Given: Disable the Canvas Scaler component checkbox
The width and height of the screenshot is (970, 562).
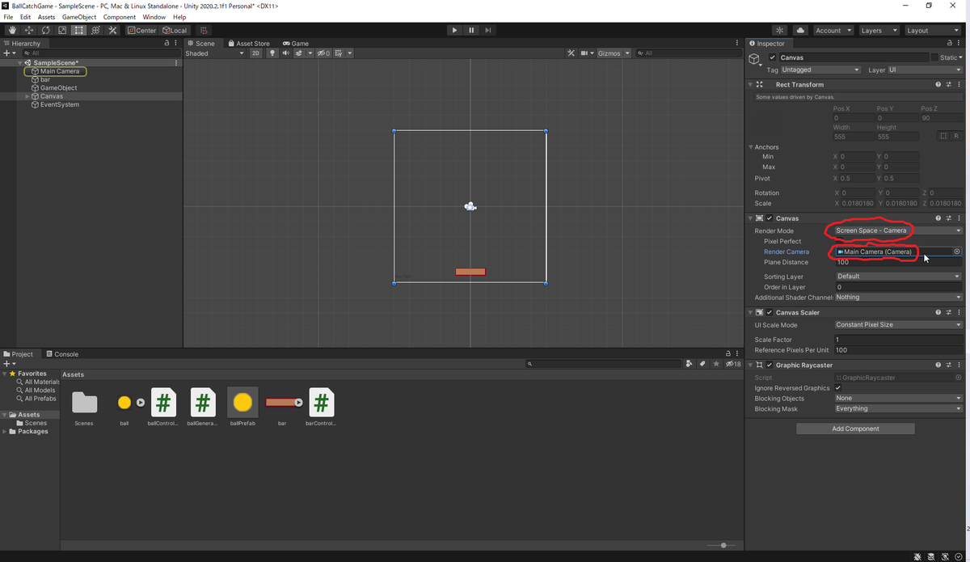Looking at the screenshot, I should click(770, 312).
